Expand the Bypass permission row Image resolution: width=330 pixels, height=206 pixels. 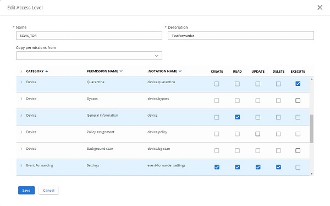click(21, 99)
